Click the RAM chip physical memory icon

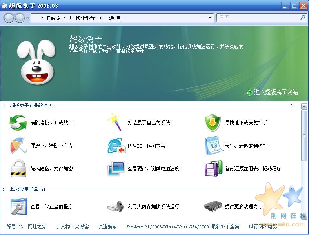(213, 206)
